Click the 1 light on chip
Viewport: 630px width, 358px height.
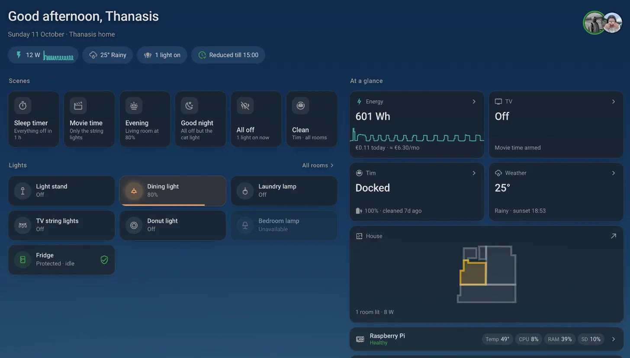click(x=162, y=55)
